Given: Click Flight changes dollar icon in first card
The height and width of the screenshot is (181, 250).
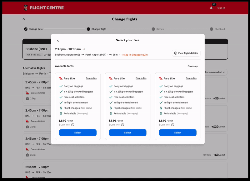Looking at the screenshot, I should [x=61, y=108].
